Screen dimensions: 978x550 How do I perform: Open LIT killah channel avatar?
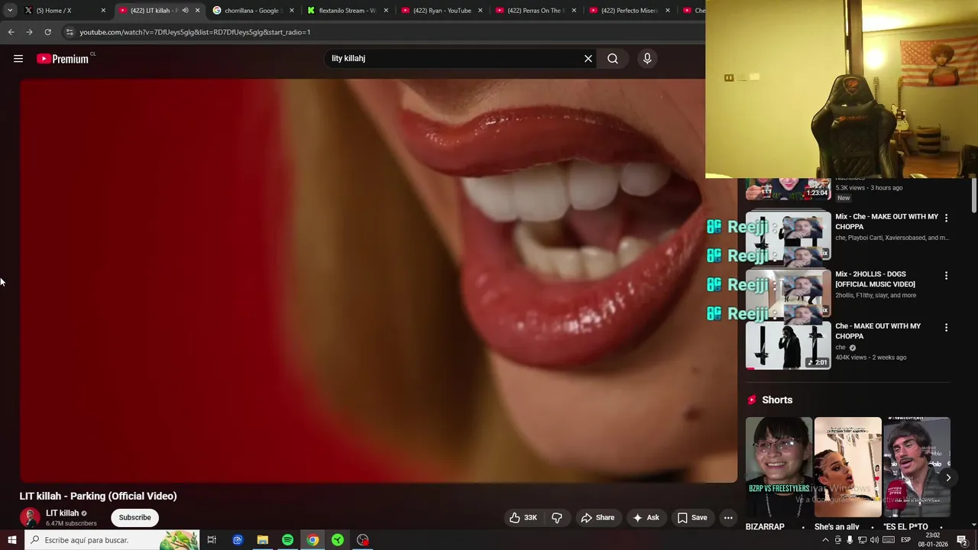tap(30, 517)
